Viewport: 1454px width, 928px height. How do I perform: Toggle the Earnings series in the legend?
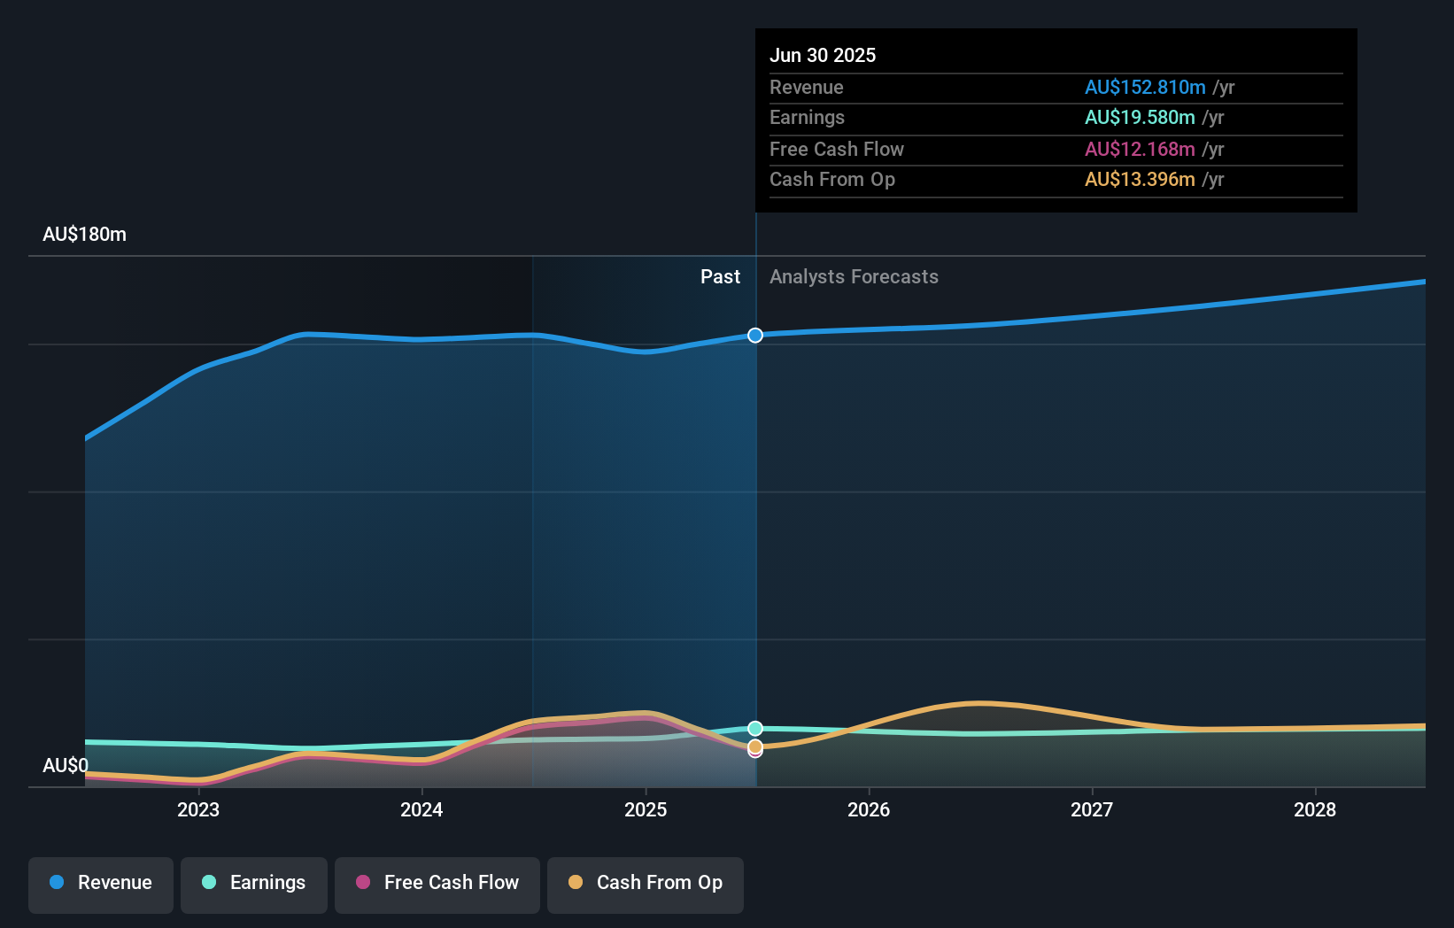pyautogui.click(x=254, y=883)
